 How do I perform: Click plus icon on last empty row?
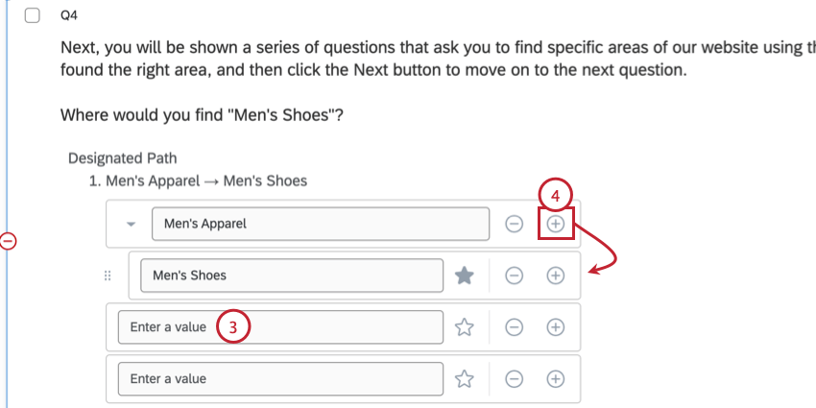point(556,379)
